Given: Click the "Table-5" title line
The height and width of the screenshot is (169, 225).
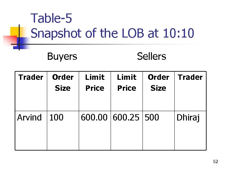Looking at the screenshot, I should click(51, 19).
